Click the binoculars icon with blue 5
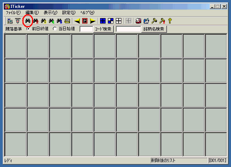This screenshot has width=231, height=167. pos(59,21)
